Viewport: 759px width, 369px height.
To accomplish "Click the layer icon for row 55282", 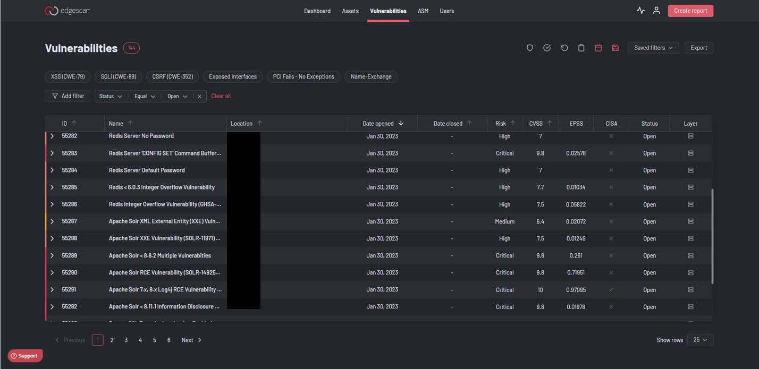I will pos(690,136).
